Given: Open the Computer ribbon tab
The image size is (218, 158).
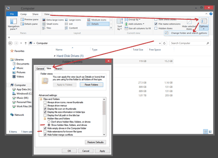Looking at the screenshot, I should tap(23, 14).
